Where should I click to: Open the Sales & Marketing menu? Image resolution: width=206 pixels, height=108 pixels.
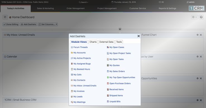45,8
